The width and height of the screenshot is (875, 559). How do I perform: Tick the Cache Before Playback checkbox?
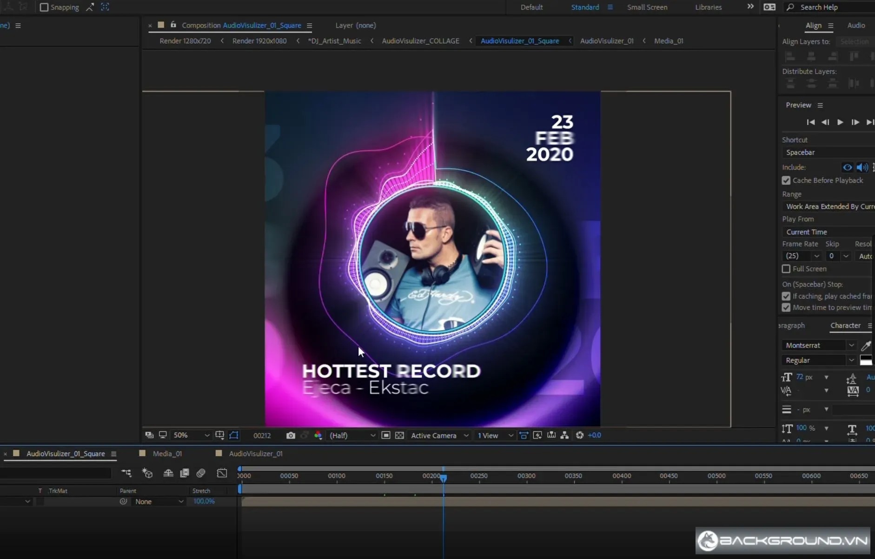tap(786, 180)
